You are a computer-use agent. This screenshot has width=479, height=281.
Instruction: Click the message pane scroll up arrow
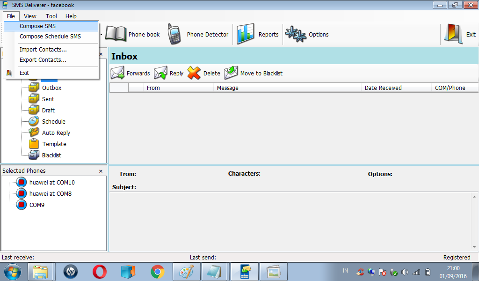[474, 197]
